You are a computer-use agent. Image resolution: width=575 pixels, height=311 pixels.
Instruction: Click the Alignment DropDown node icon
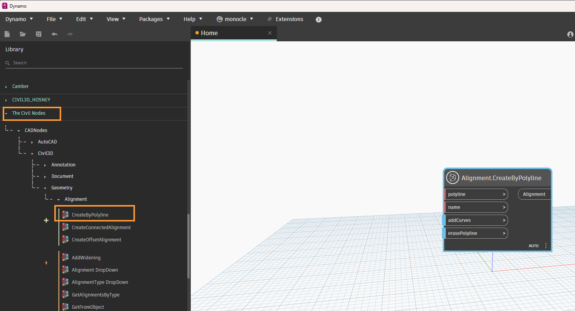[65, 270]
